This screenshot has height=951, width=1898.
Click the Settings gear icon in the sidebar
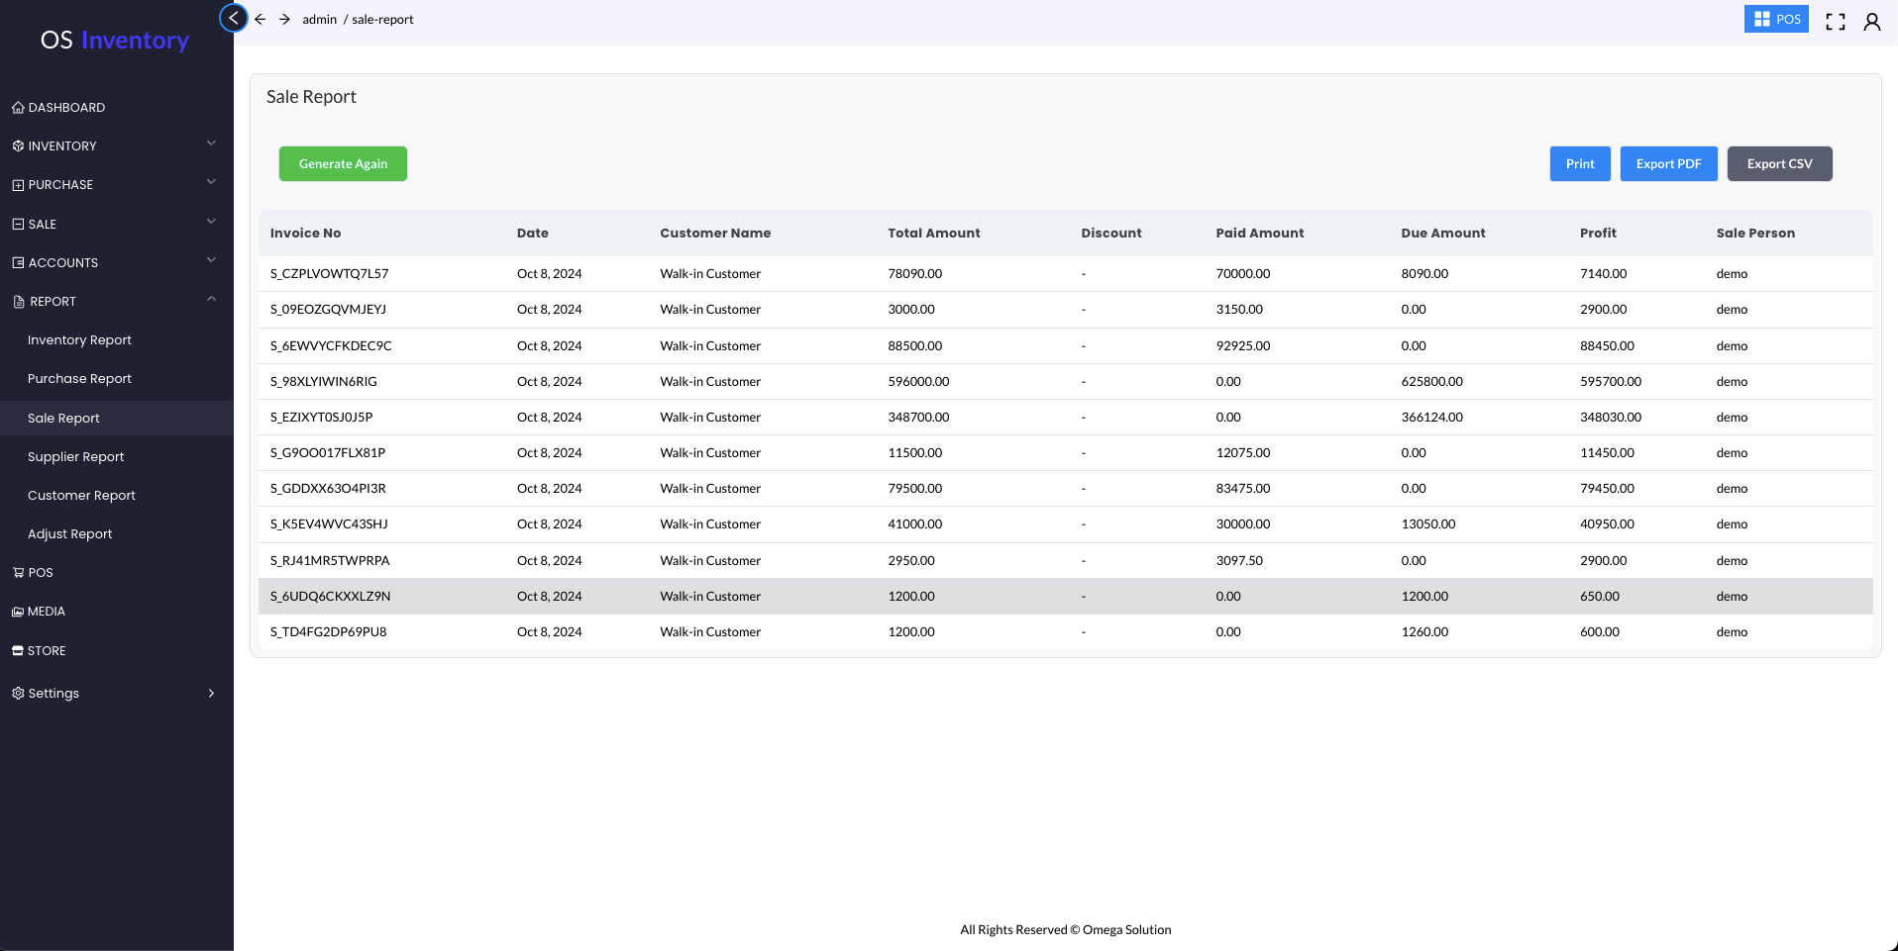click(x=18, y=694)
